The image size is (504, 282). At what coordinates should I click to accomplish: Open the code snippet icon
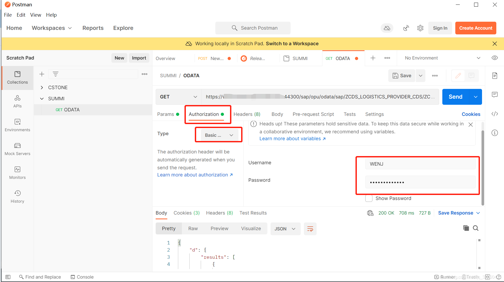coord(495,114)
